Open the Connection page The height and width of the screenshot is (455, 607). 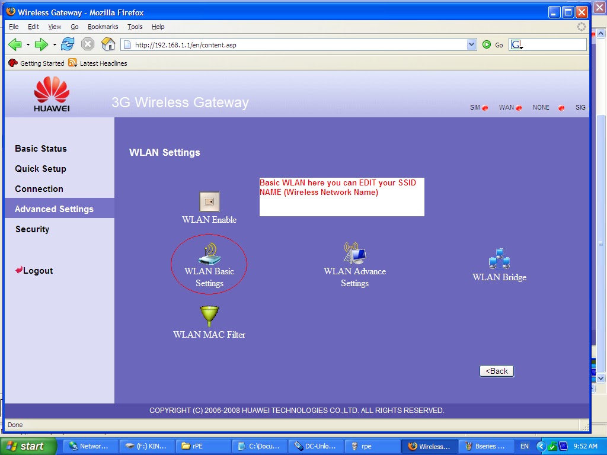point(39,189)
